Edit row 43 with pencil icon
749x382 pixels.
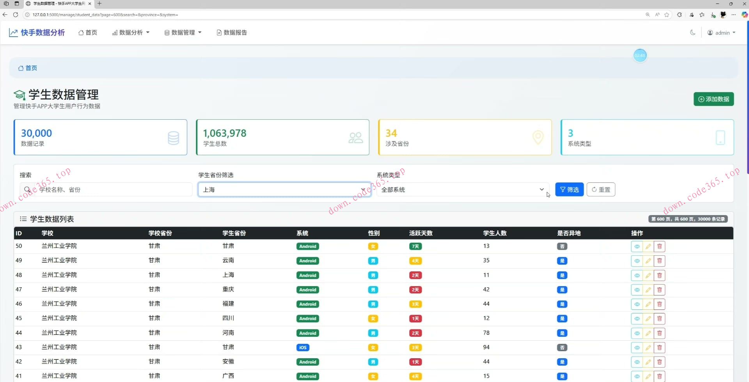648,348
